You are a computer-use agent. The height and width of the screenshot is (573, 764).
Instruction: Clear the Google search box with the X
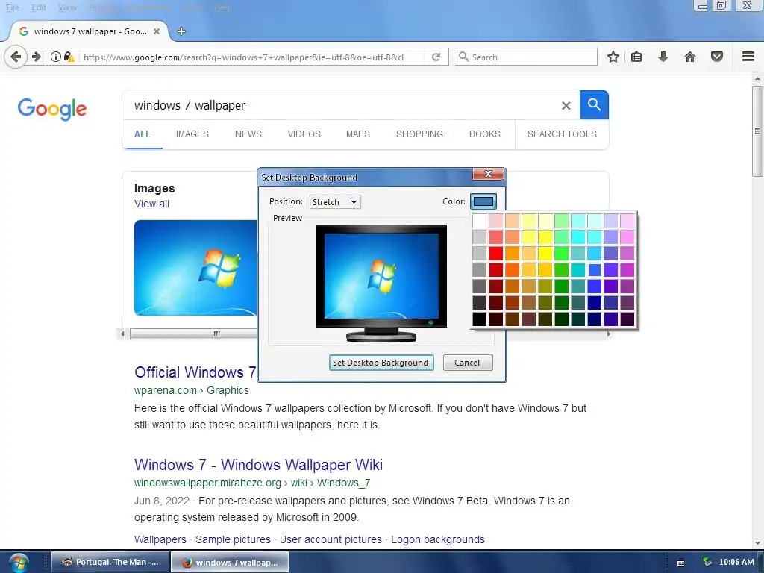tap(566, 105)
